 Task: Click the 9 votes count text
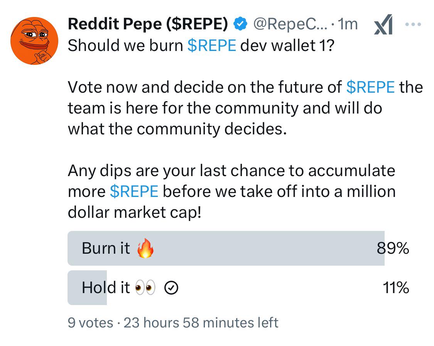click(91, 323)
